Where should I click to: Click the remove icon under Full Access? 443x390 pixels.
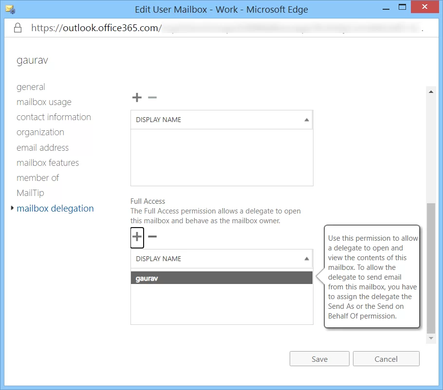pos(152,237)
